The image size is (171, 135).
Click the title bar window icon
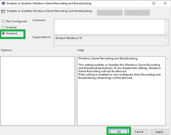tap(3, 3)
